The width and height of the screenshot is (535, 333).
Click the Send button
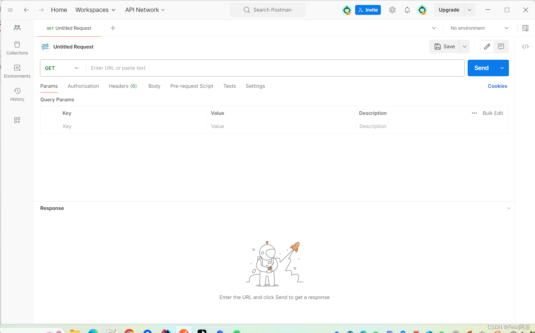click(482, 68)
